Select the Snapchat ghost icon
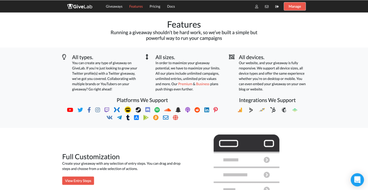This screenshot has height=190, width=368. pos(178,110)
